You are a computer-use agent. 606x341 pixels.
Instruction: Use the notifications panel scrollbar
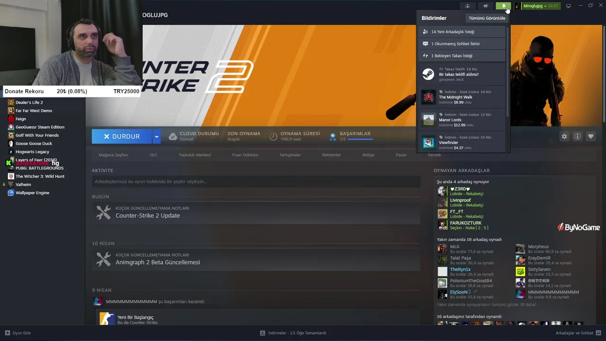point(508,71)
